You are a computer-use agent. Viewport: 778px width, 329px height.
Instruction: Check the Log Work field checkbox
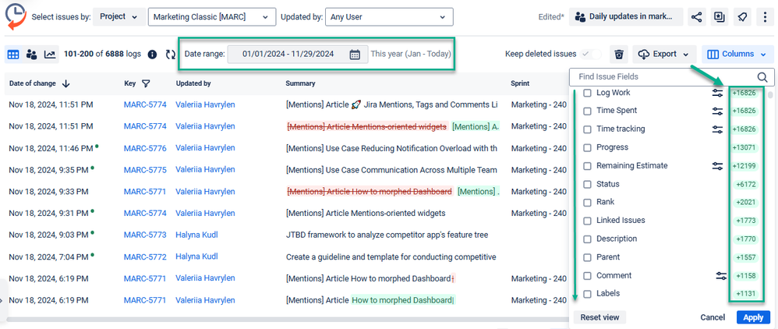pos(587,93)
